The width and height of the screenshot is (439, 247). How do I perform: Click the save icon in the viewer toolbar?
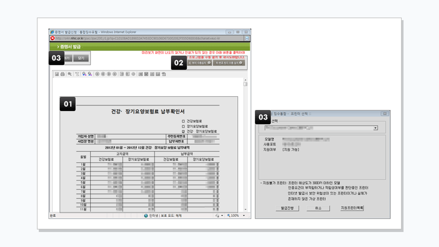click(x=57, y=74)
